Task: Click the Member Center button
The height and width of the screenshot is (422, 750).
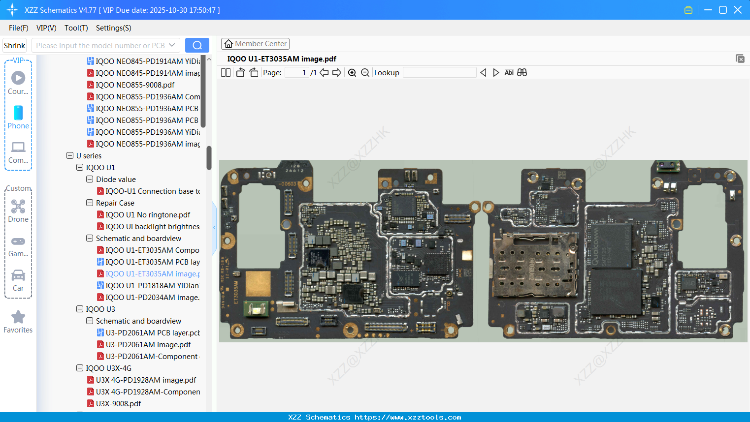Action: [255, 44]
